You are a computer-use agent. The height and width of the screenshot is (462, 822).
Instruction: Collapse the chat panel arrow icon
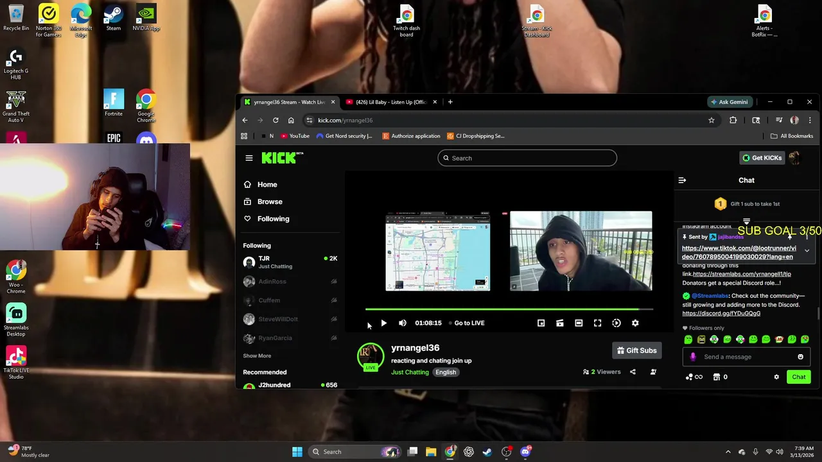(682, 180)
